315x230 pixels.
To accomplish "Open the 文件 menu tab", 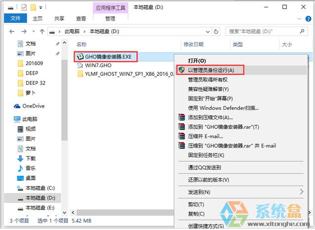I will click(16, 19).
